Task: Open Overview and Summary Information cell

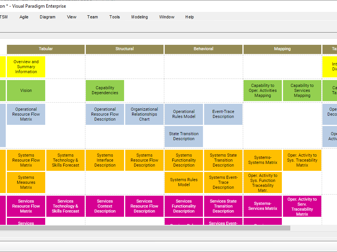Action: coord(26,67)
